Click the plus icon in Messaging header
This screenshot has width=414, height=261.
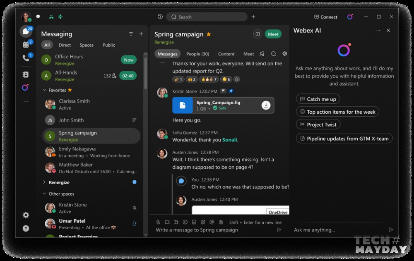click(x=141, y=34)
